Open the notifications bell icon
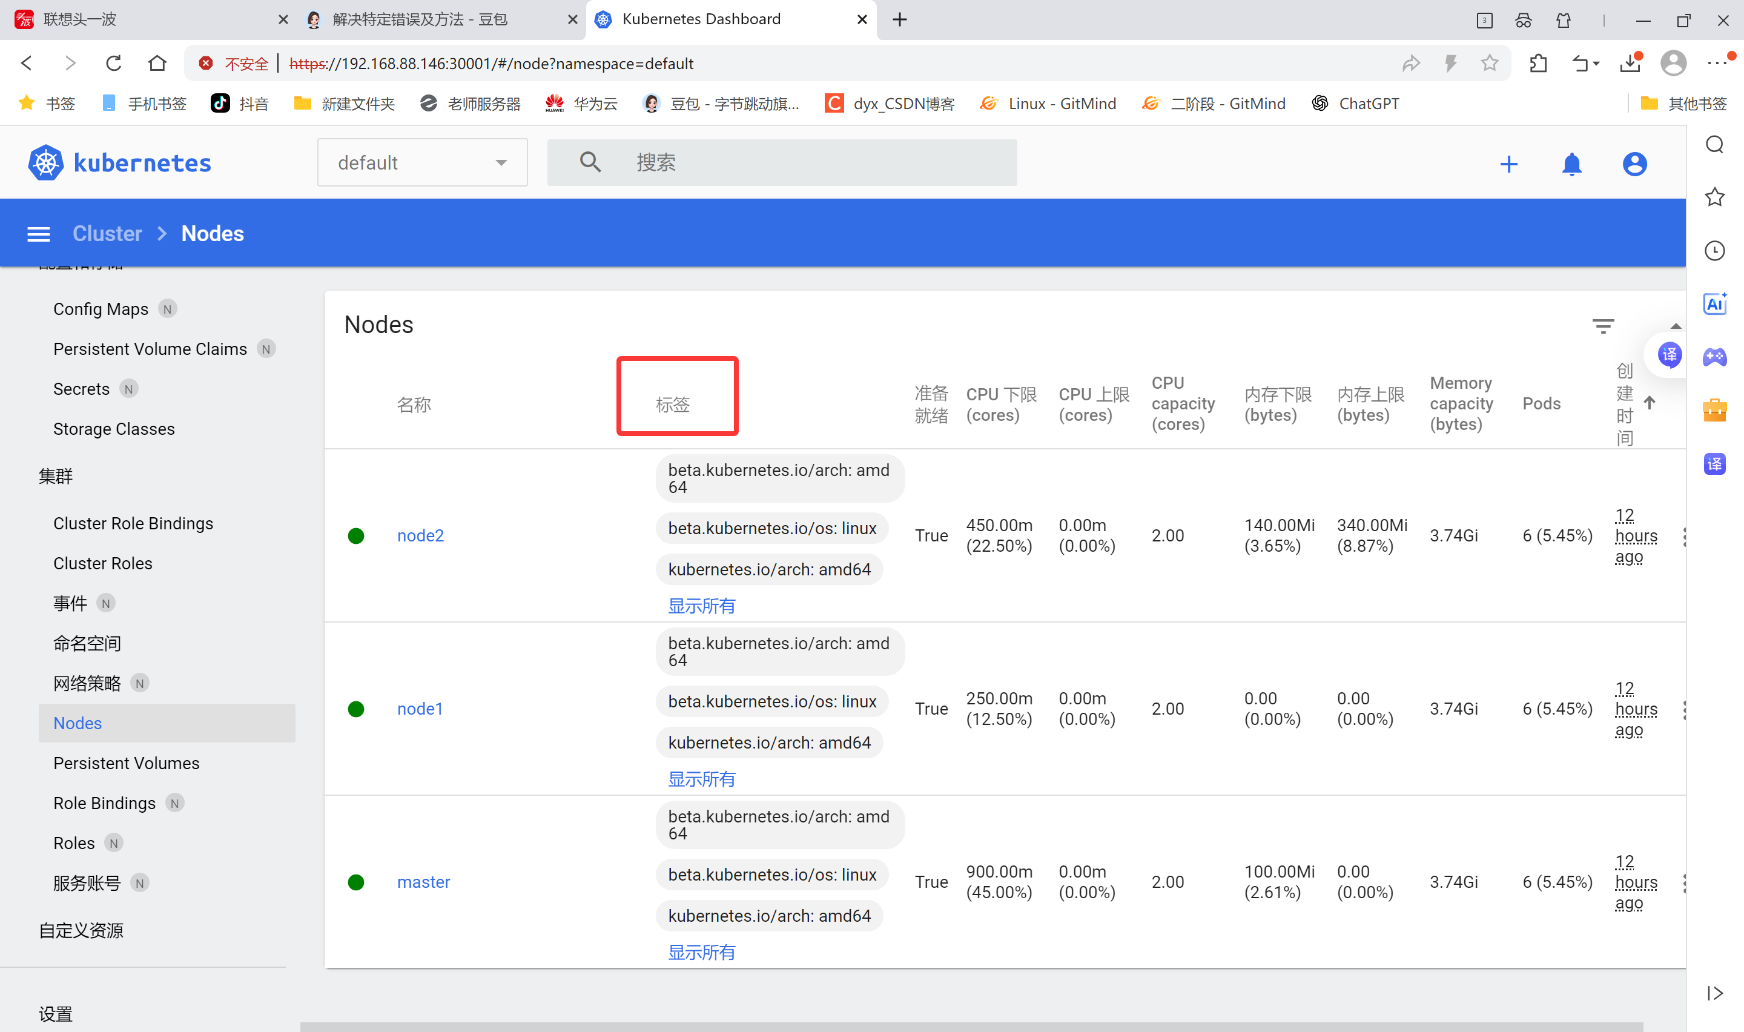1744x1032 pixels. pyautogui.click(x=1571, y=164)
